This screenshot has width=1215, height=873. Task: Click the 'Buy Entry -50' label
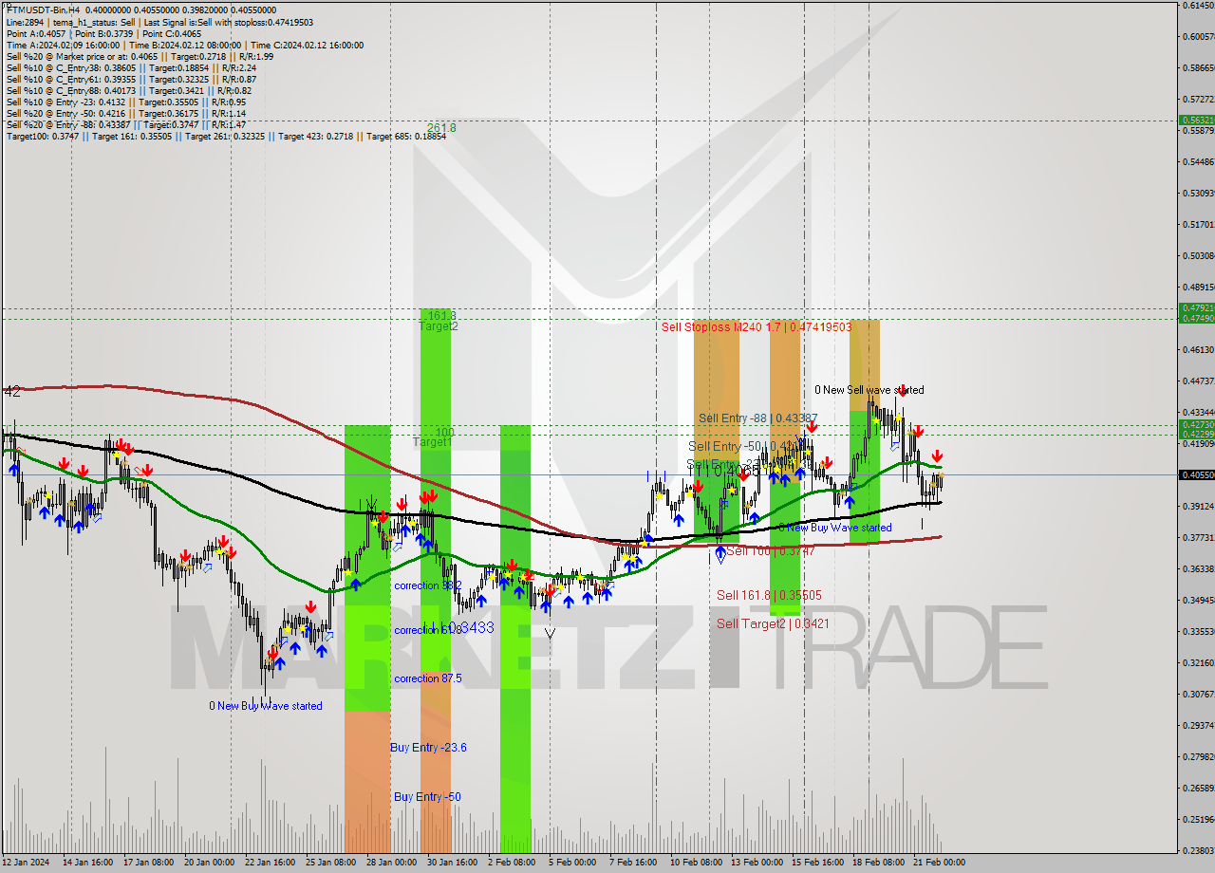coord(427,797)
